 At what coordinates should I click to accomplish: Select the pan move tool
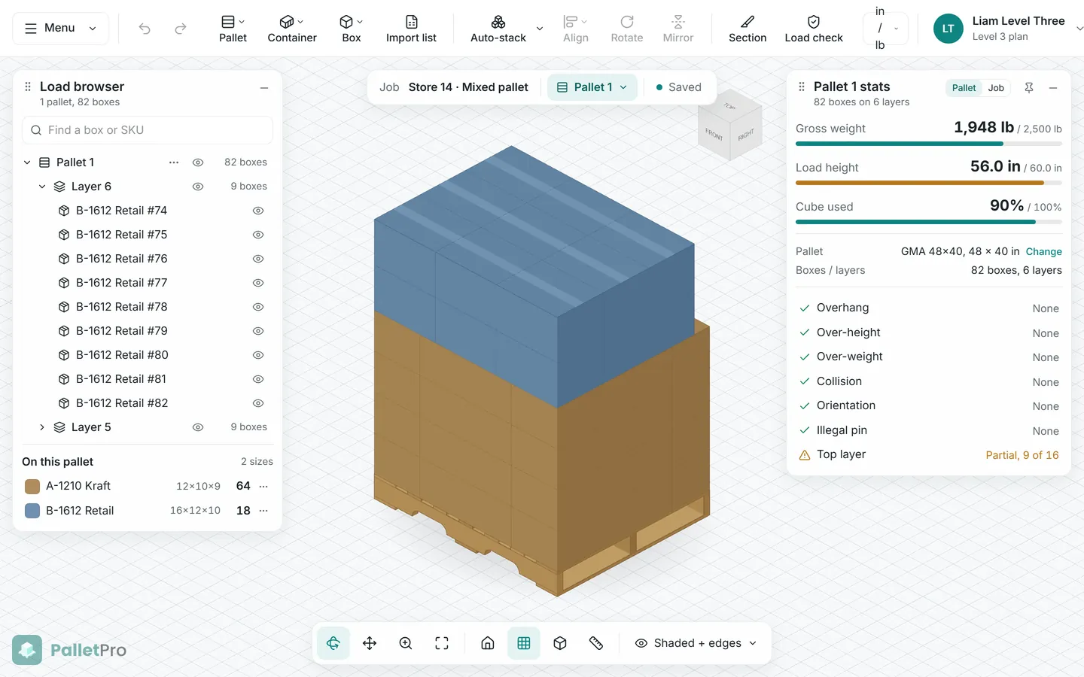(370, 643)
